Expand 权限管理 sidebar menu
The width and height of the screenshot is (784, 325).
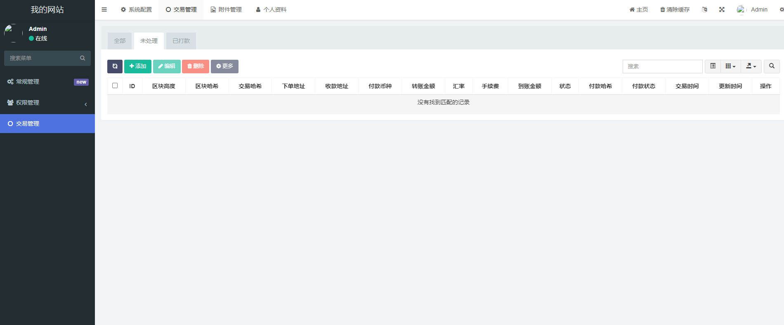(47, 103)
